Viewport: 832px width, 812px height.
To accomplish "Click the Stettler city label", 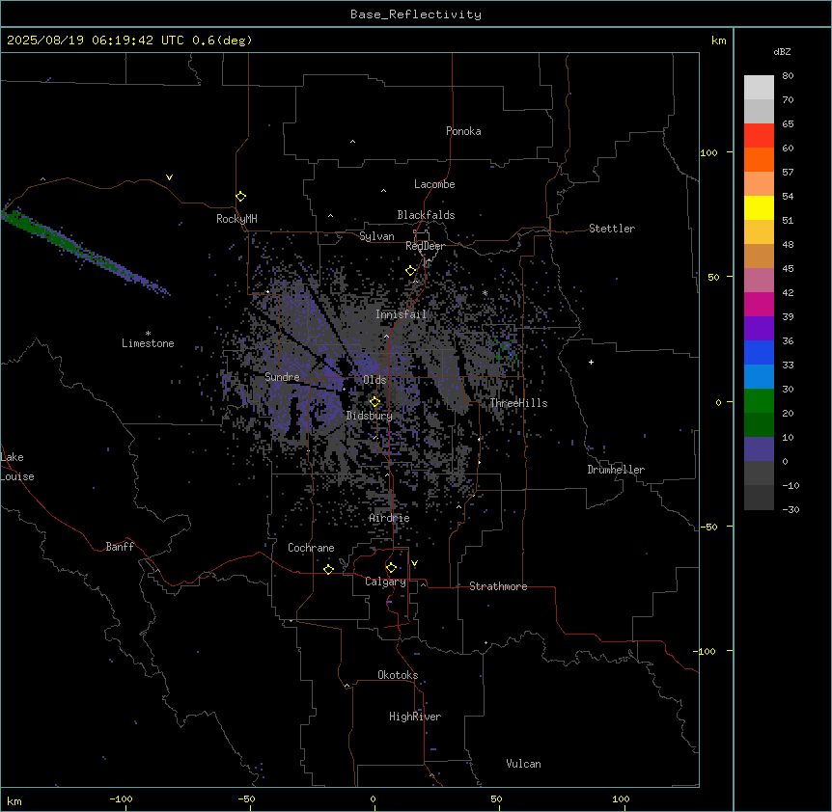I will click(x=612, y=229).
